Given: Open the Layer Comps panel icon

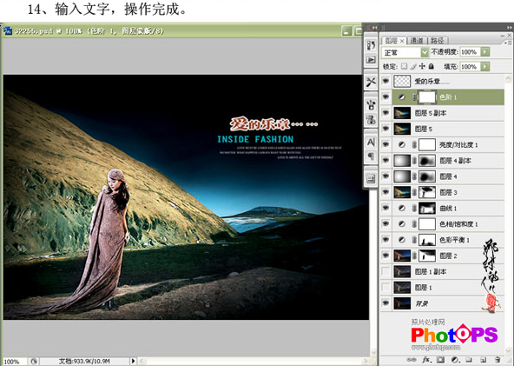Looking at the screenshot, I should (x=371, y=179).
